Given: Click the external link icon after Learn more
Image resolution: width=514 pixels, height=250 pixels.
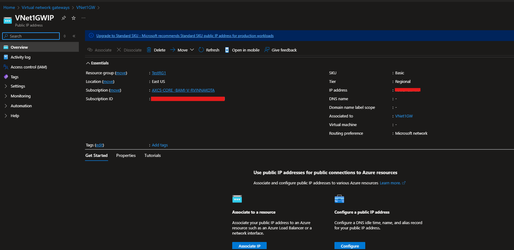Looking at the screenshot, I should tap(404, 183).
